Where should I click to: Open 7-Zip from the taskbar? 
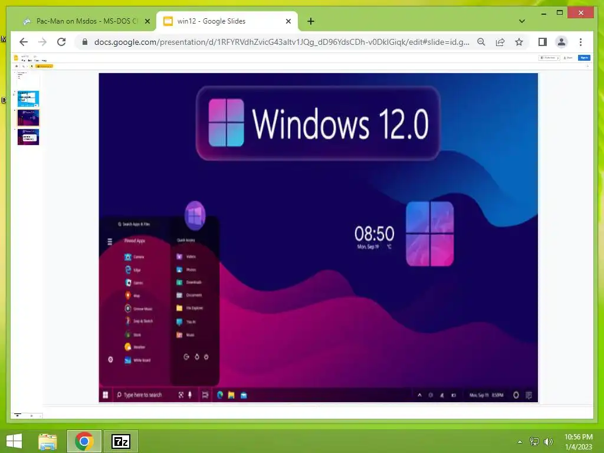click(x=120, y=441)
